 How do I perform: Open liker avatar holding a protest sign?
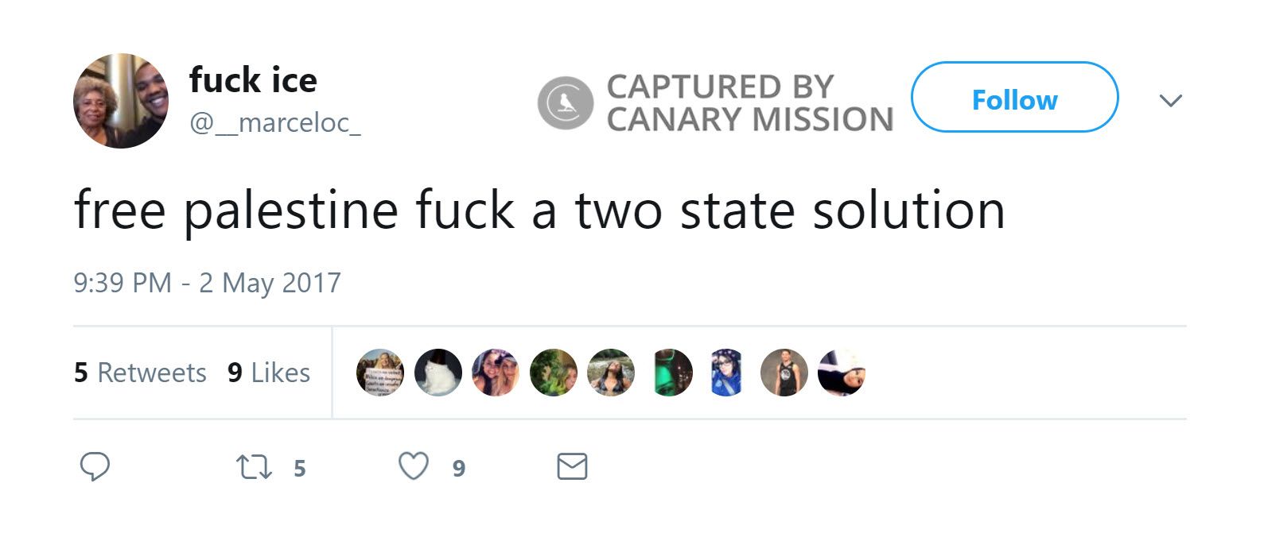(x=380, y=373)
